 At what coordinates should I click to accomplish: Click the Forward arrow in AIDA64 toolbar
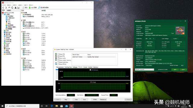[6, 7]
